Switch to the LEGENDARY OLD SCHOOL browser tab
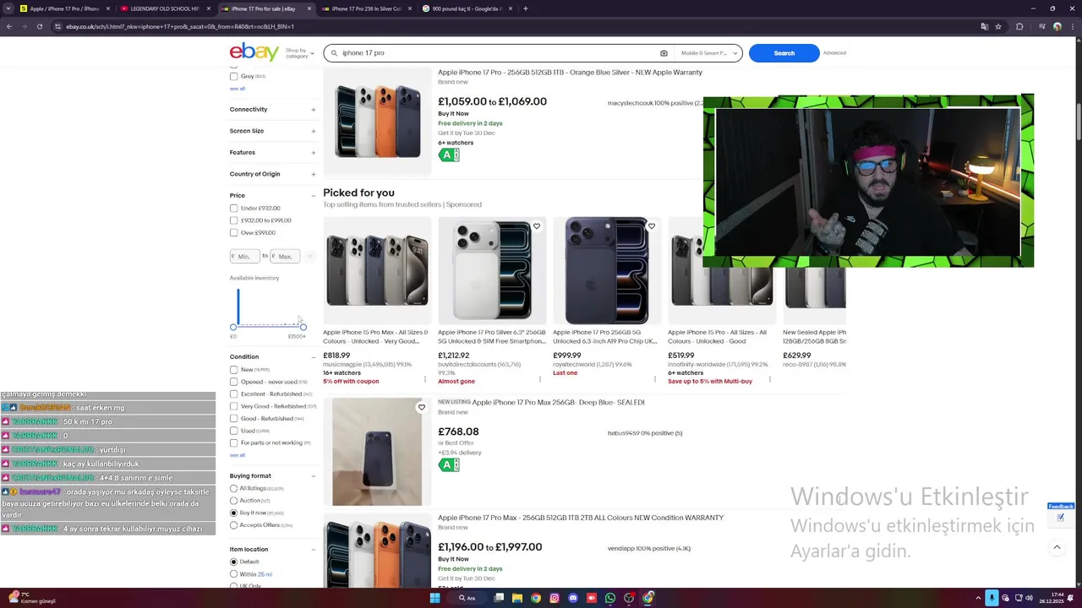Viewport: 1082px width, 608px height. 165,8
